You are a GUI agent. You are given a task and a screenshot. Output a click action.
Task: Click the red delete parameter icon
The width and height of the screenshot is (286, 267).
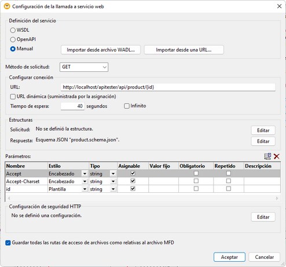click(277, 156)
